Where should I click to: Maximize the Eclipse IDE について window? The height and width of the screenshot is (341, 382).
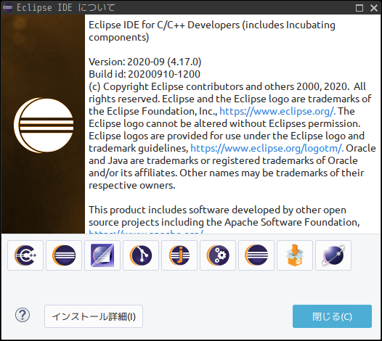coord(359,8)
